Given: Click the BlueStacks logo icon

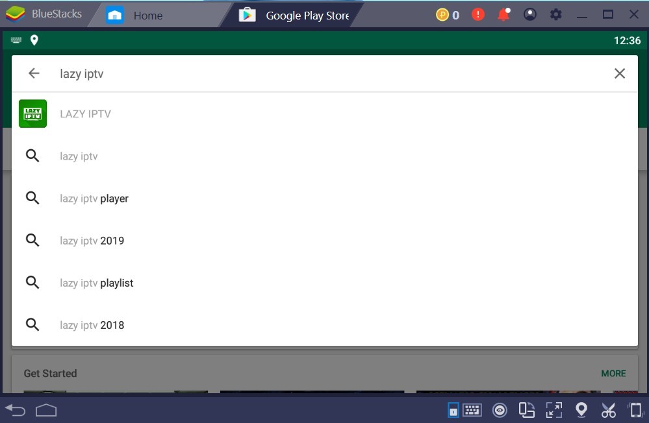Looking at the screenshot, I should 16,14.
